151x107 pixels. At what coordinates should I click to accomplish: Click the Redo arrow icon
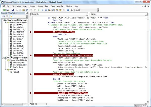[x=35, y=10]
